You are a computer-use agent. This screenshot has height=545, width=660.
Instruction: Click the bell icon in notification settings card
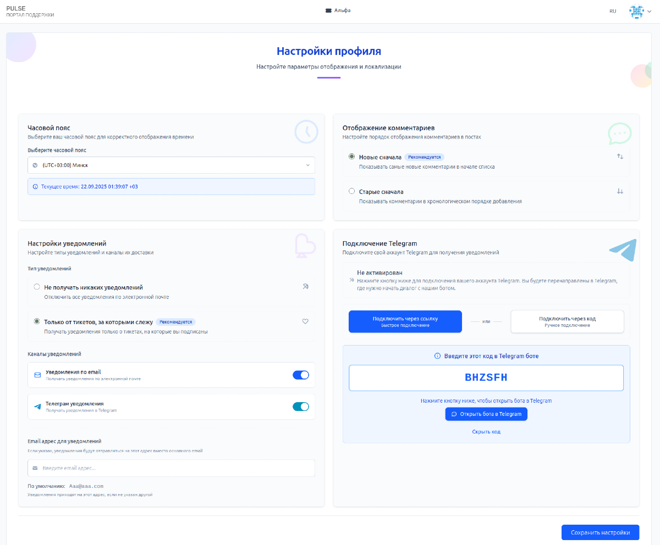point(304,246)
